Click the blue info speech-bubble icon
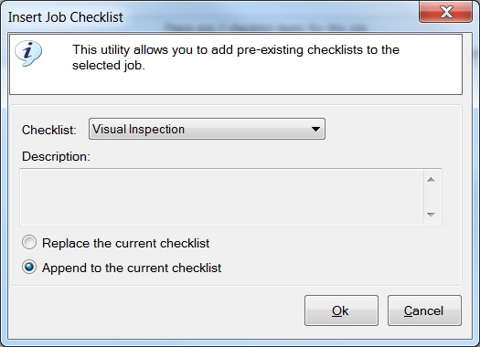 tap(28, 53)
